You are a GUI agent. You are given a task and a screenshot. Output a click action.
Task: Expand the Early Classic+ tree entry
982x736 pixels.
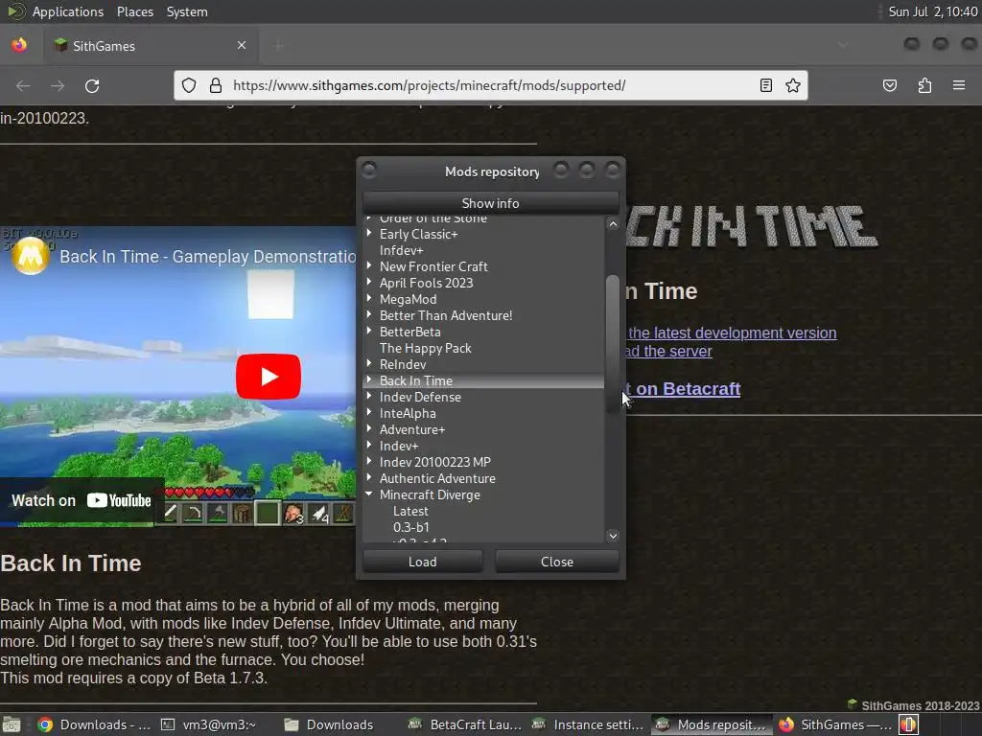tap(369, 233)
